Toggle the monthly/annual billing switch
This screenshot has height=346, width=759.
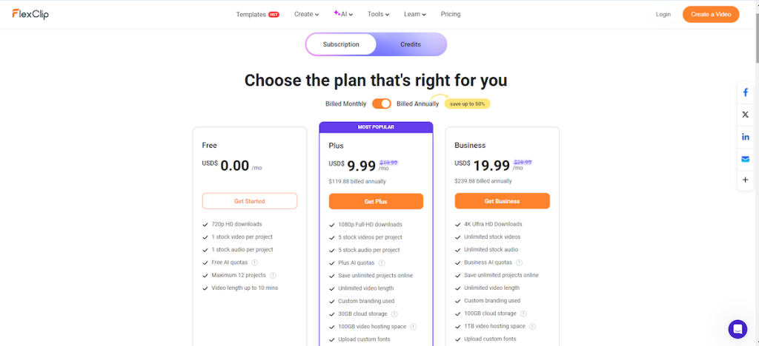pos(382,104)
